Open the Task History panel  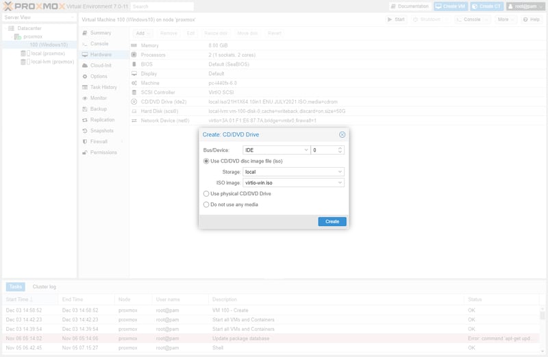click(103, 87)
